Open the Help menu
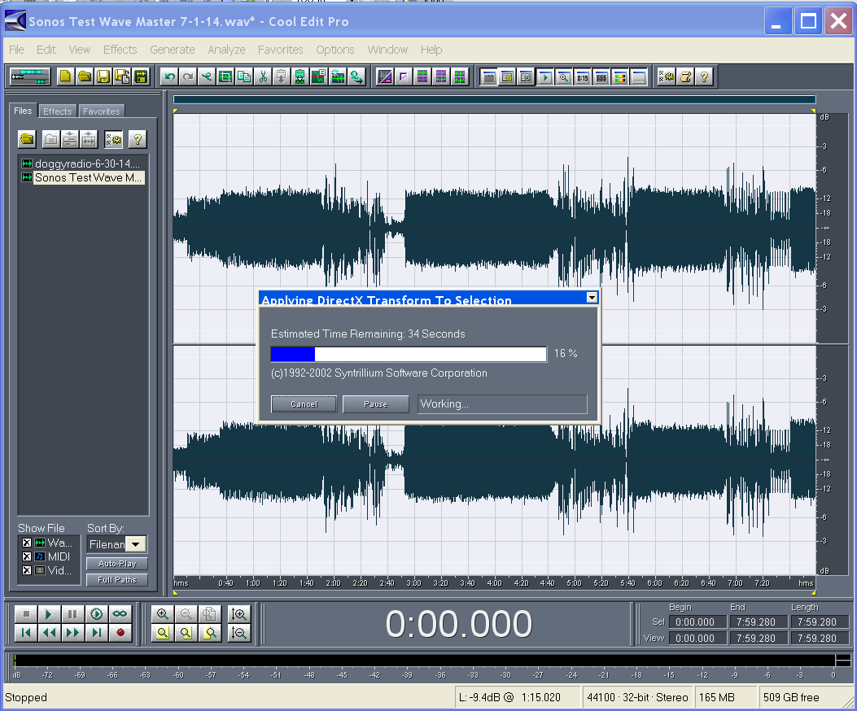Screen dimensions: 857x711 pyautogui.click(x=431, y=50)
